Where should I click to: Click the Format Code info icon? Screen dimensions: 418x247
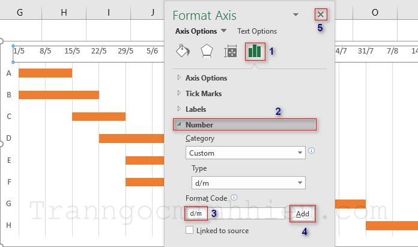click(234, 197)
